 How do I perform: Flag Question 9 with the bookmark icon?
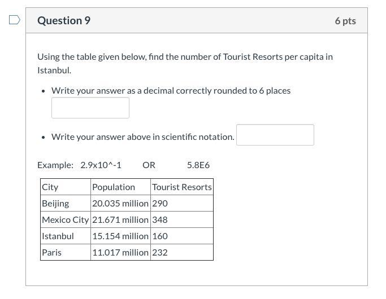(15, 20)
